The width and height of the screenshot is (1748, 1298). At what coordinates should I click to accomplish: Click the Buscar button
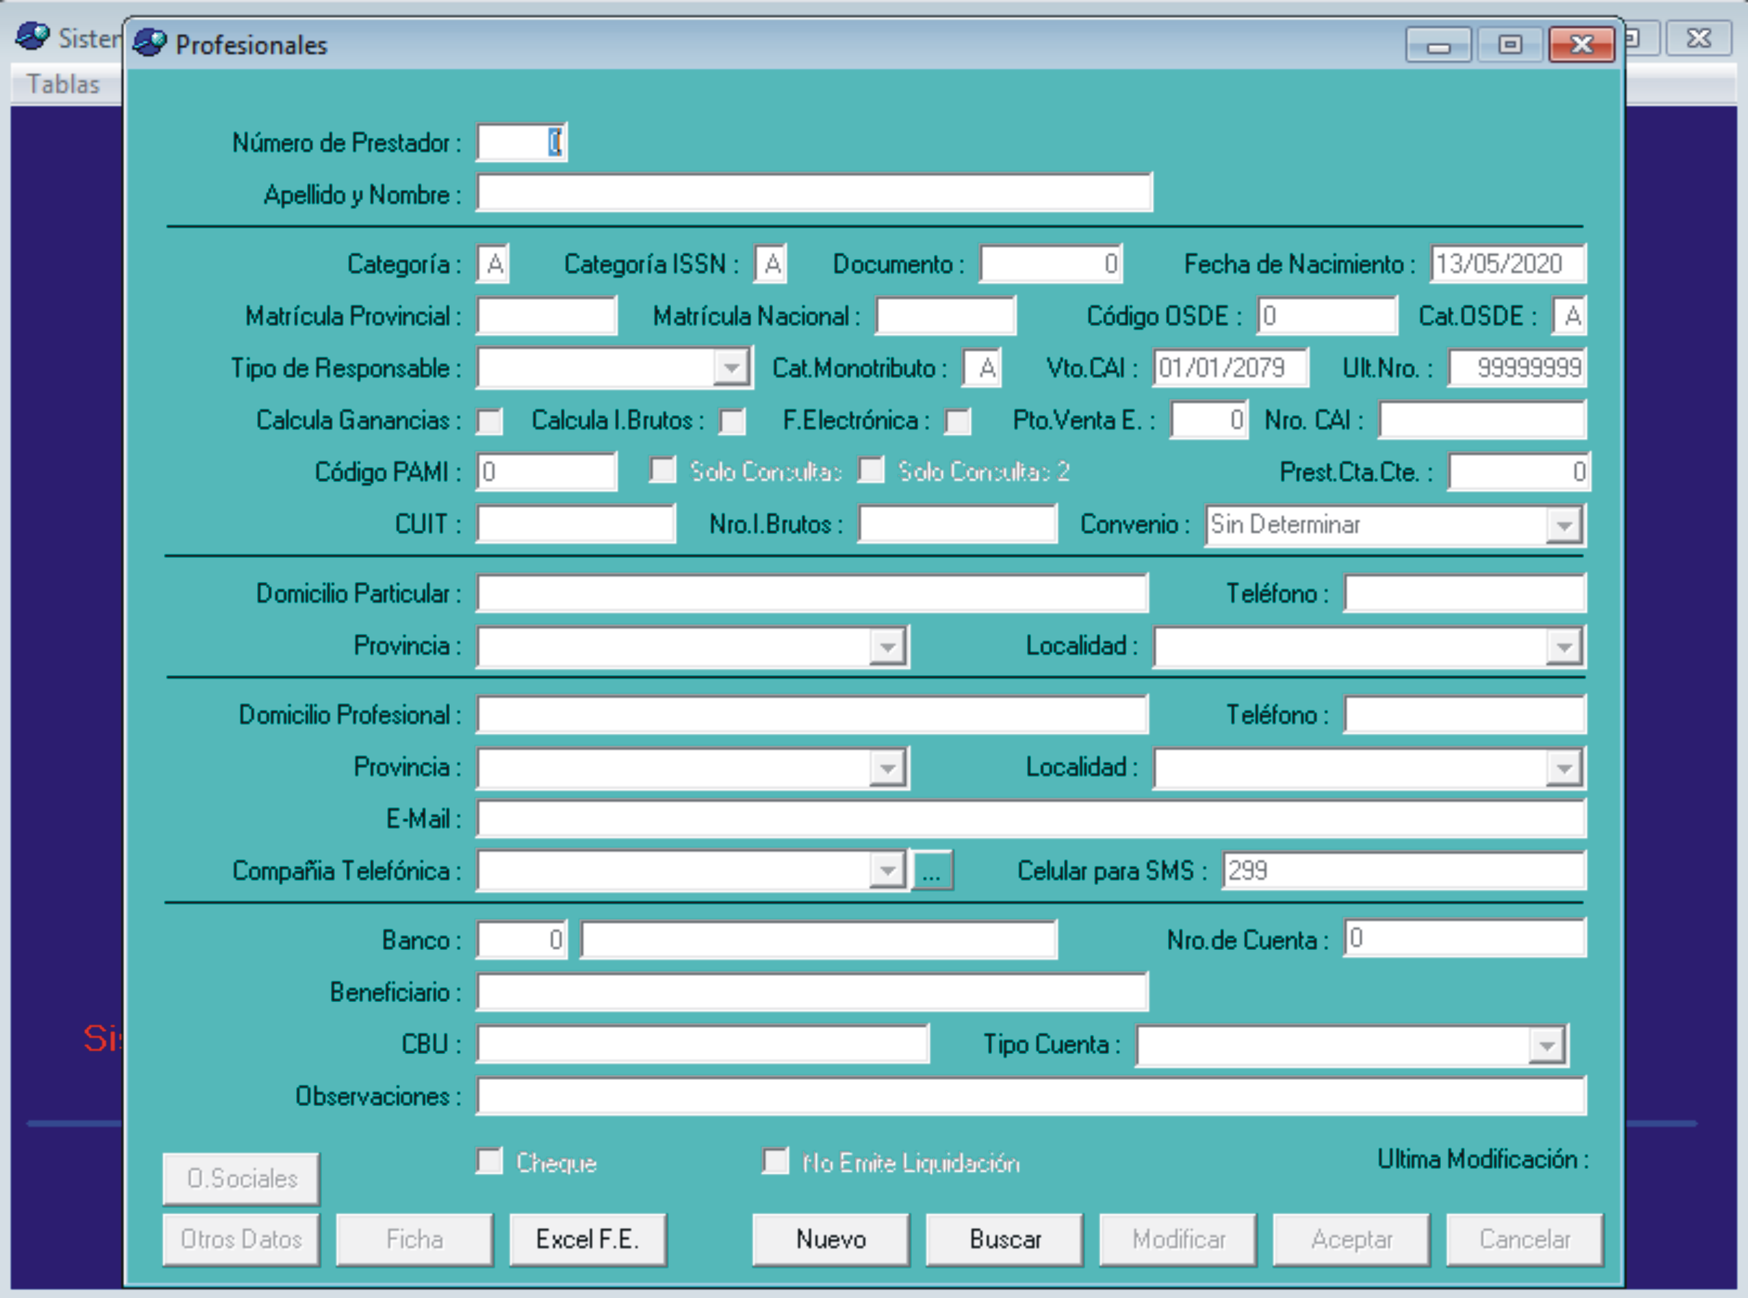pyautogui.click(x=1005, y=1240)
